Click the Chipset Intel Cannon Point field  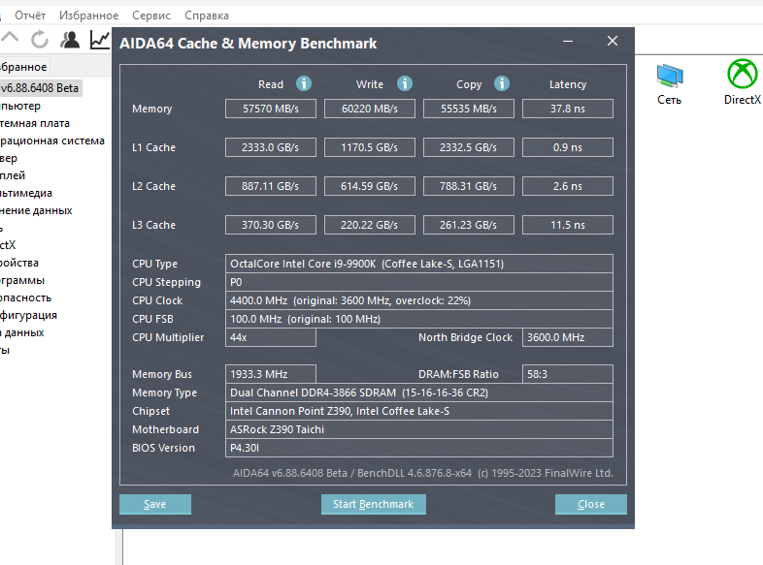click(x=419, y=411)
